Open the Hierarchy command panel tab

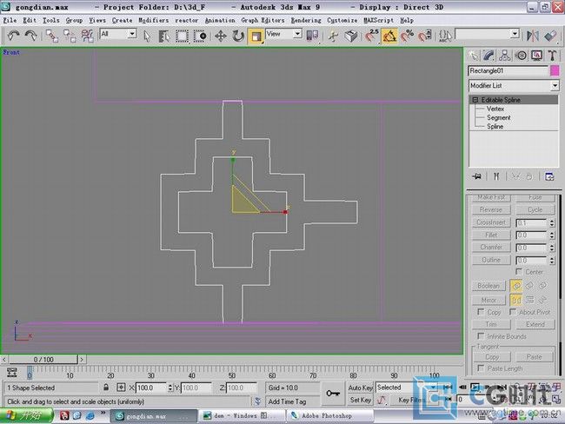point(504,56)
